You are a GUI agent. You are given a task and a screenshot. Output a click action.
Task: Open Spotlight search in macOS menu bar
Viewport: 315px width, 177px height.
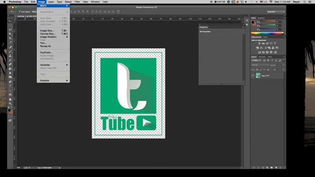pyautogui.click(x=305, y=2)
